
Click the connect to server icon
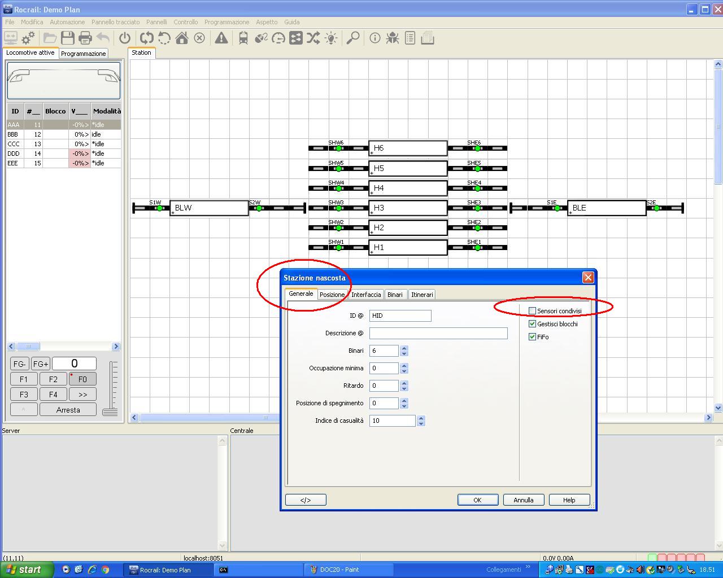11,38
